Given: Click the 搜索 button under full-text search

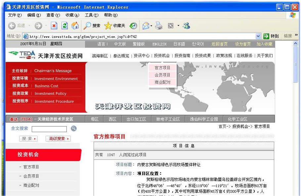Looking at the screenshot, I should tap(28, 139).
